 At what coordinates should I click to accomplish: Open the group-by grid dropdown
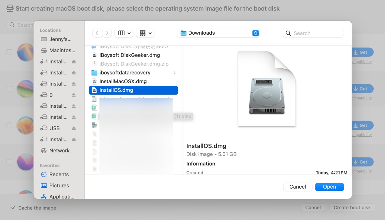[x=145, y=33]
